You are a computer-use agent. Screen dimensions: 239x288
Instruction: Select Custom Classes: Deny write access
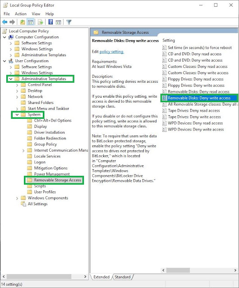(198, 73)
